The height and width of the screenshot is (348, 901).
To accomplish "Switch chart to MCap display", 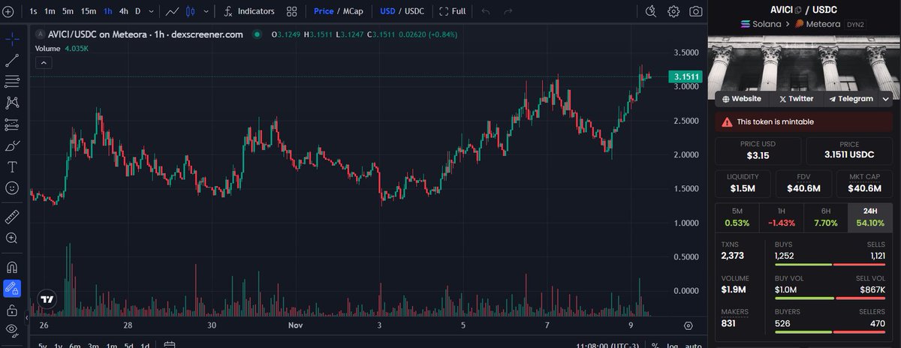I will click(x=351, y=11).
